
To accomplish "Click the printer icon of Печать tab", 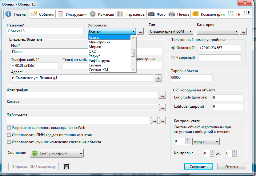I will coord(172,14).
